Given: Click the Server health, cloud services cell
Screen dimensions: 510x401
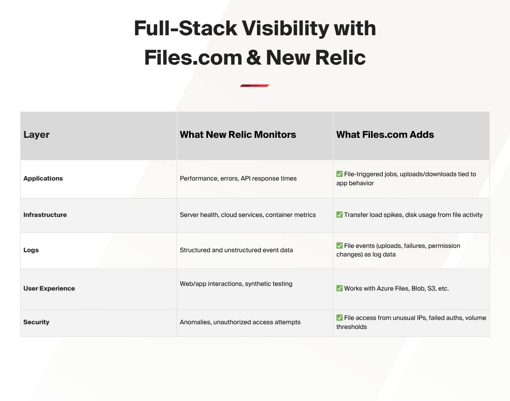Looking at the screenshot, I should coord(248,215).
